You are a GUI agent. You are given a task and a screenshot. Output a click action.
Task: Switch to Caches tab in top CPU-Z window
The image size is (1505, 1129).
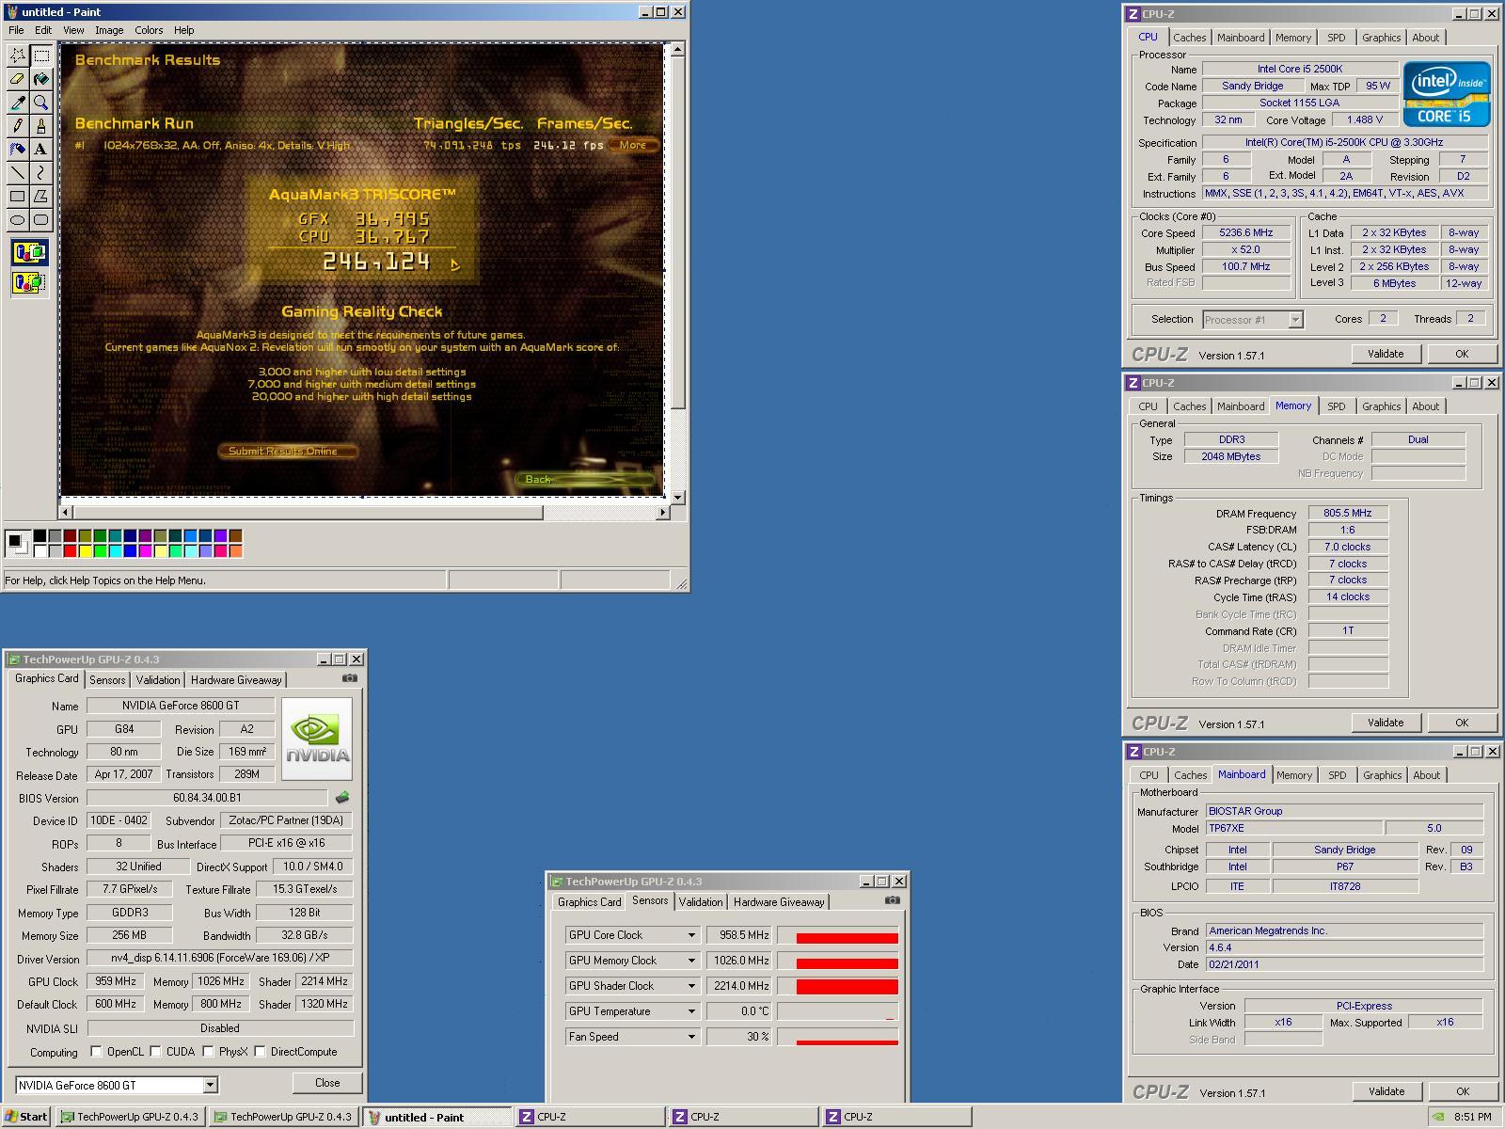click(x=1189, y=38)
